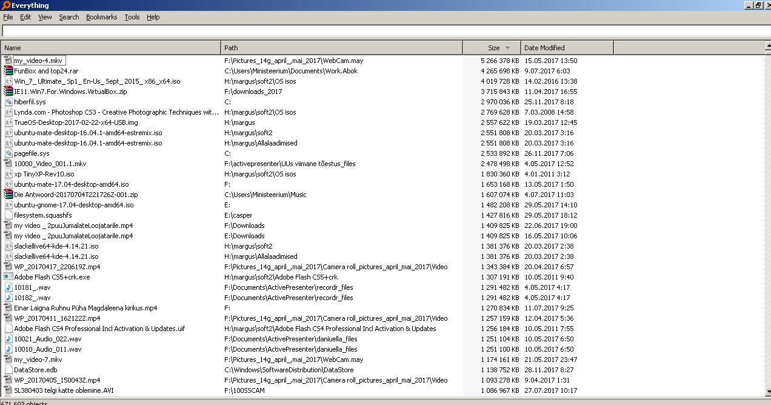This screenshot has height=405, width=771.
Task: Click the 10000_Video_001.1.mkv video icon
Action: (x=8, y=164)
